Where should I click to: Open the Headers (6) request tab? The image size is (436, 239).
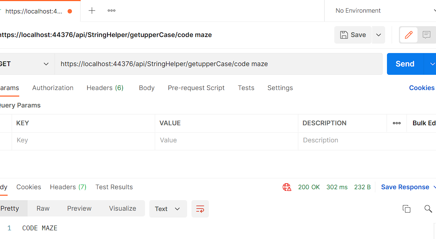coord(105,88)
